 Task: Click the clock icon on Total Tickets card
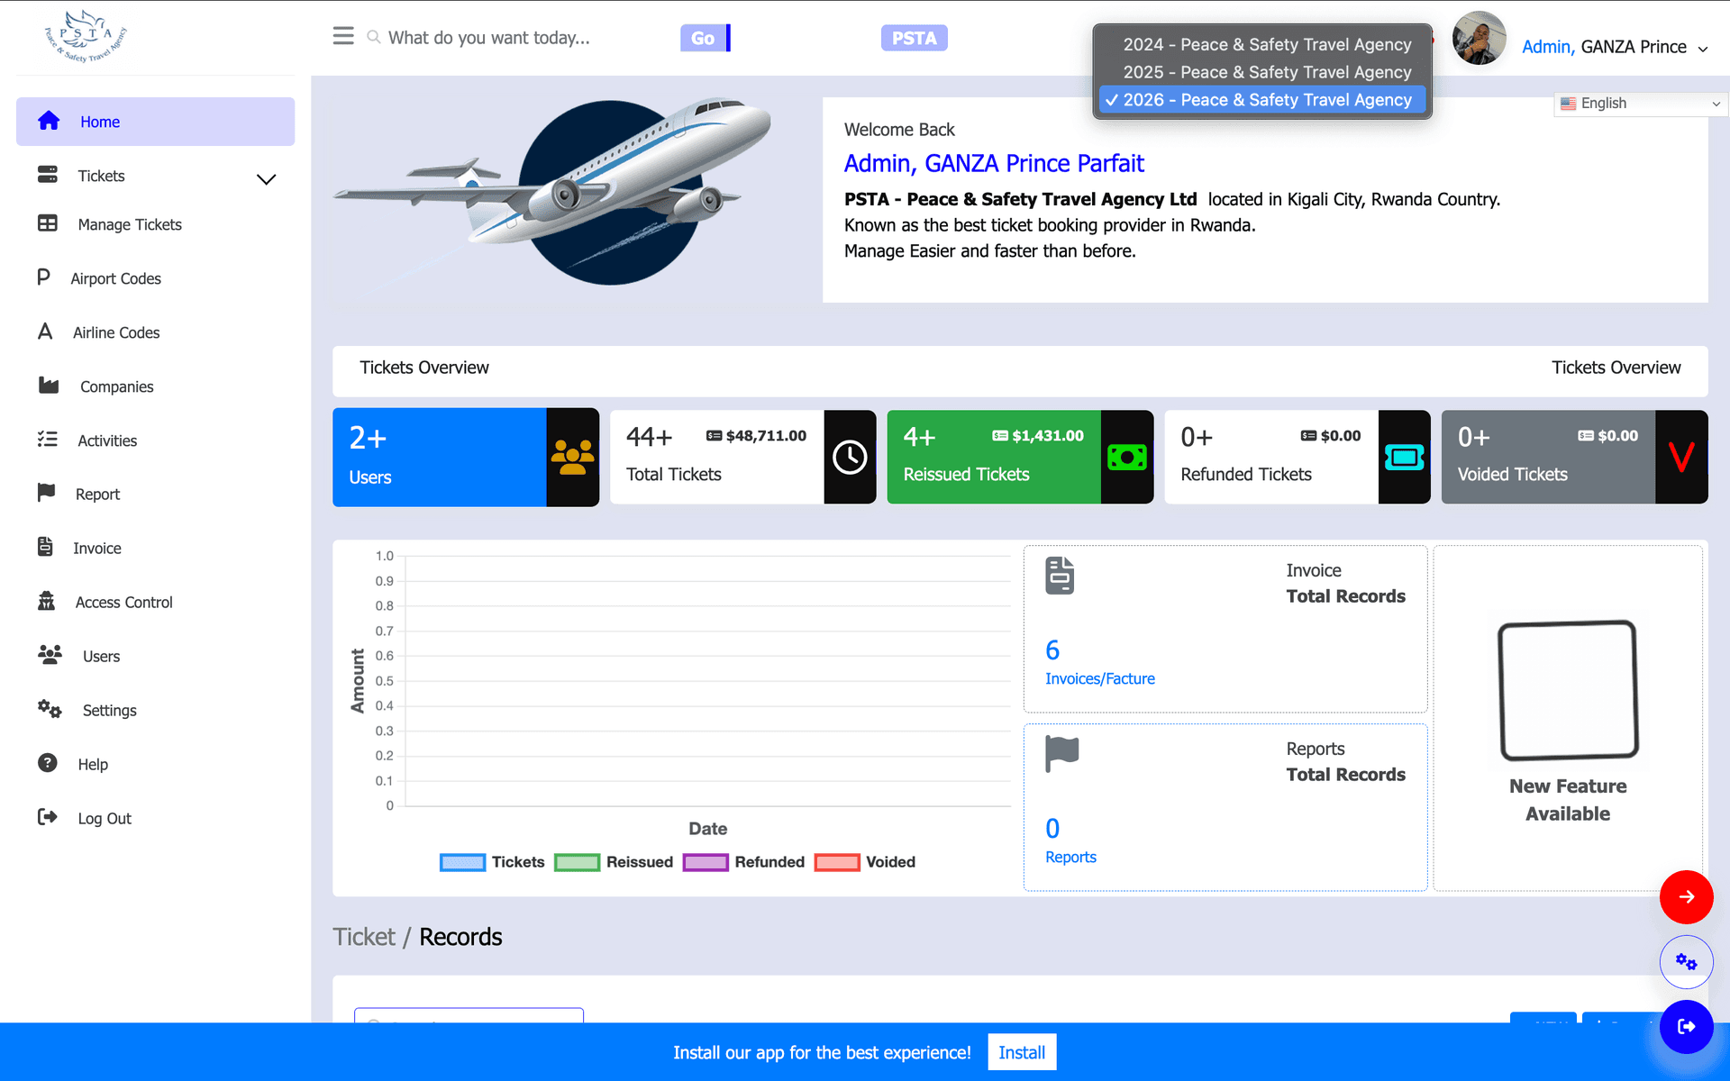[x=850, y=457]
